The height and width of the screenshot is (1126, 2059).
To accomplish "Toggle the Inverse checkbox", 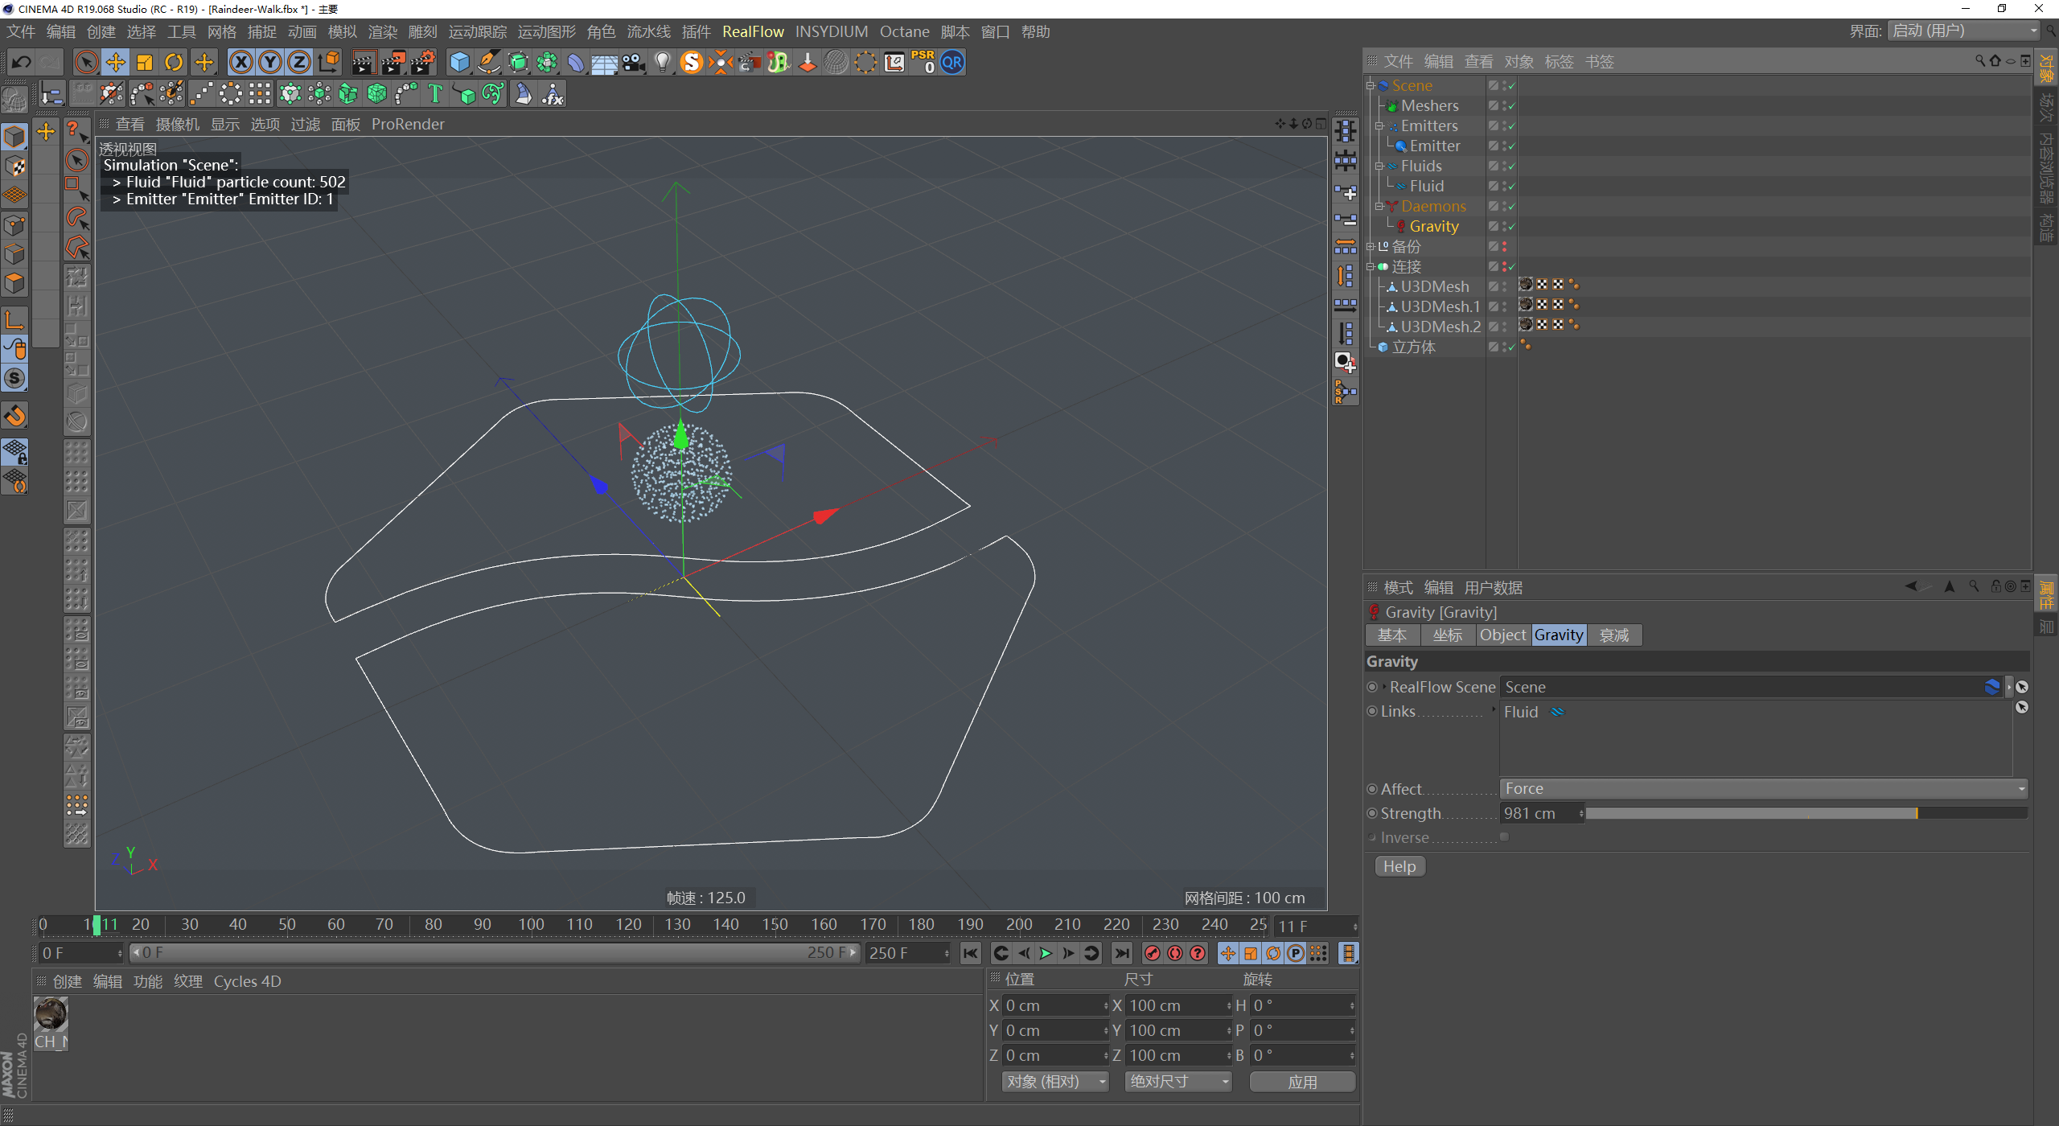I will (x=1504, y=837).
